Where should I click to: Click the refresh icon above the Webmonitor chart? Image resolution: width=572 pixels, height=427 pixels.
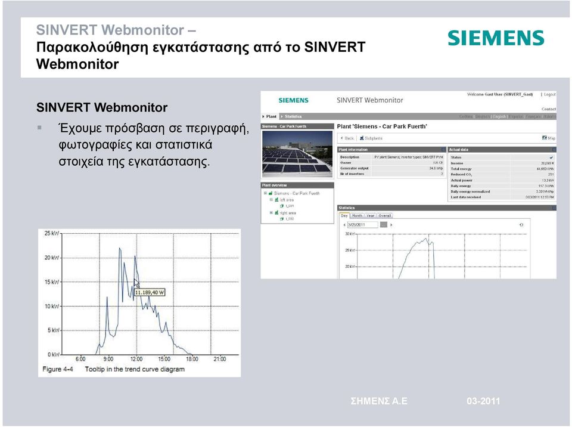tap(521, 225)
